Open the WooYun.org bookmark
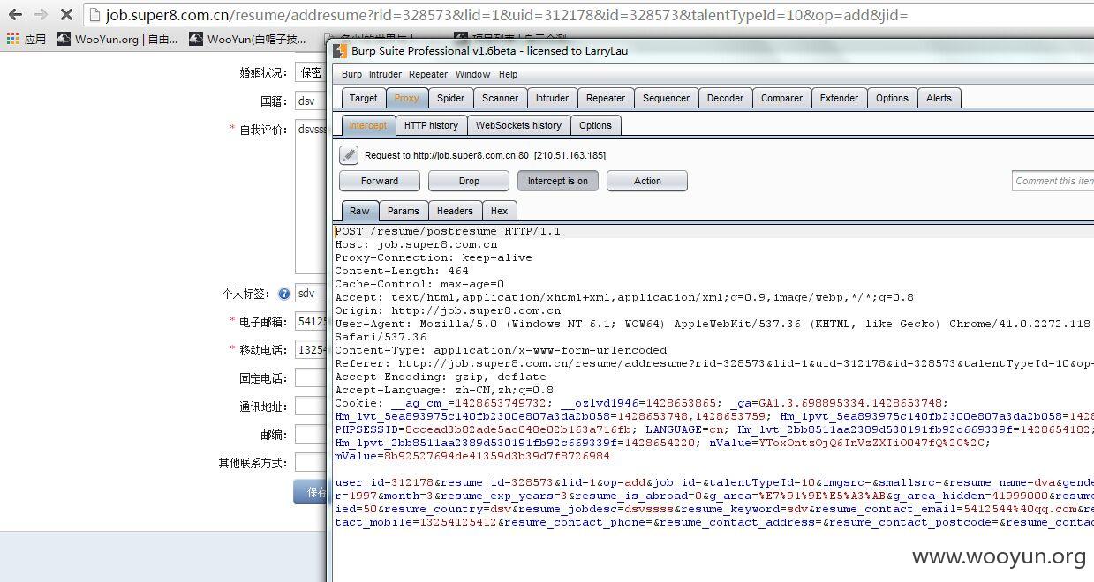 [x=117, y=39]
